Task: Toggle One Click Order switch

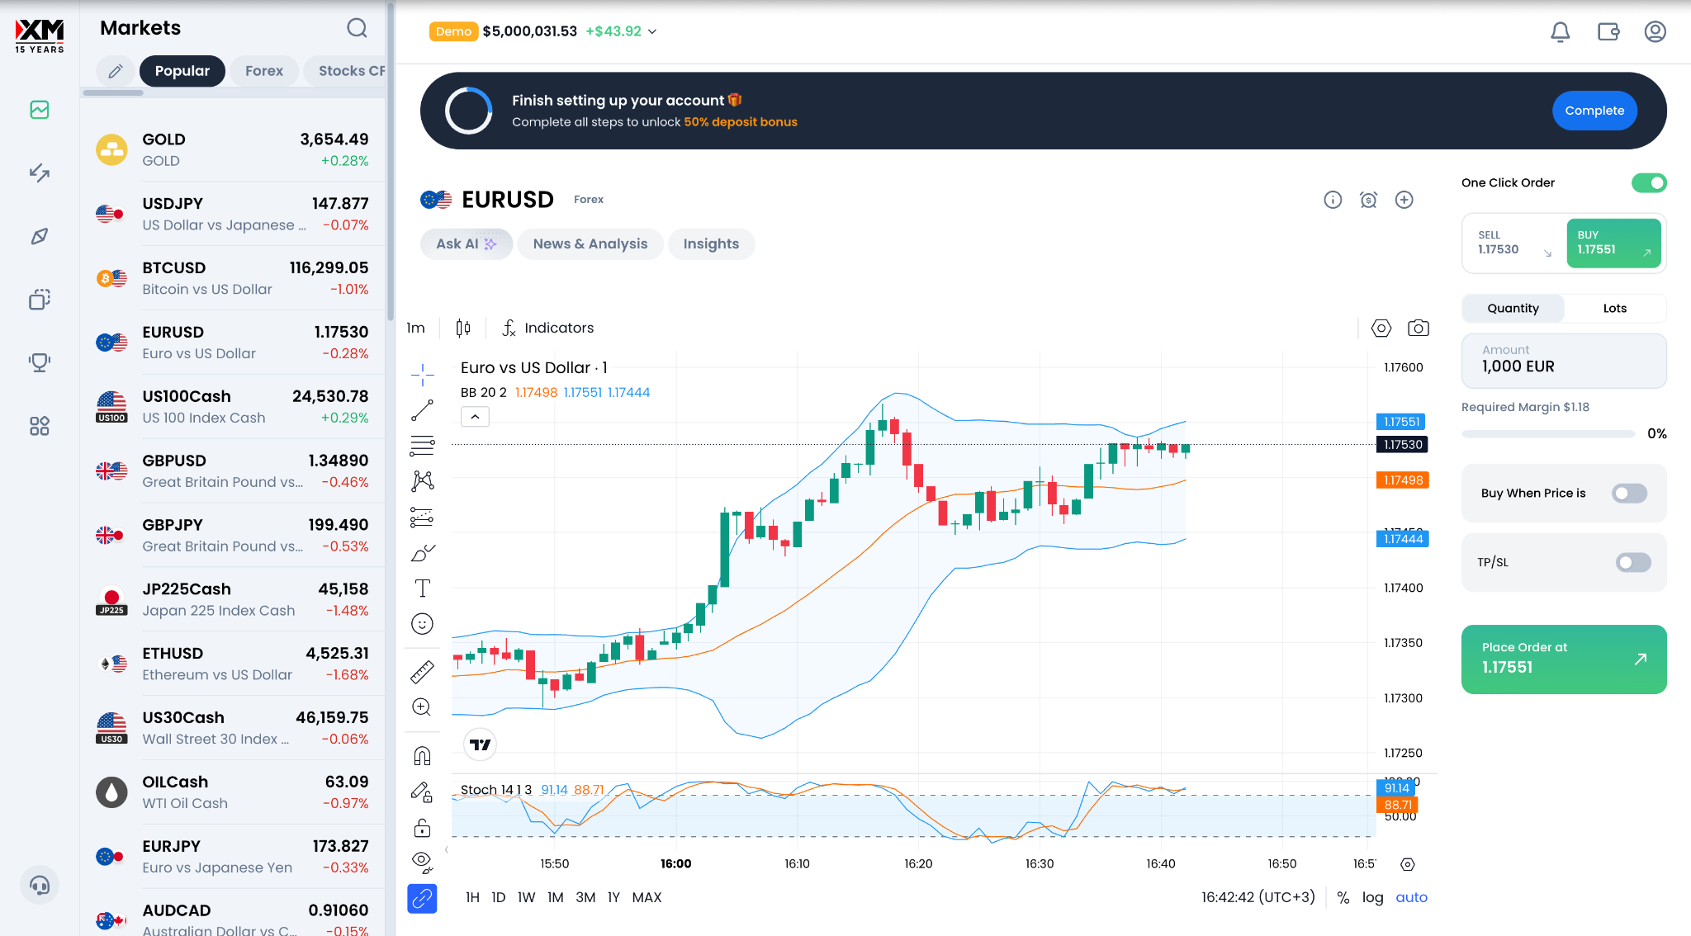Action: [x=1649, y=182]
